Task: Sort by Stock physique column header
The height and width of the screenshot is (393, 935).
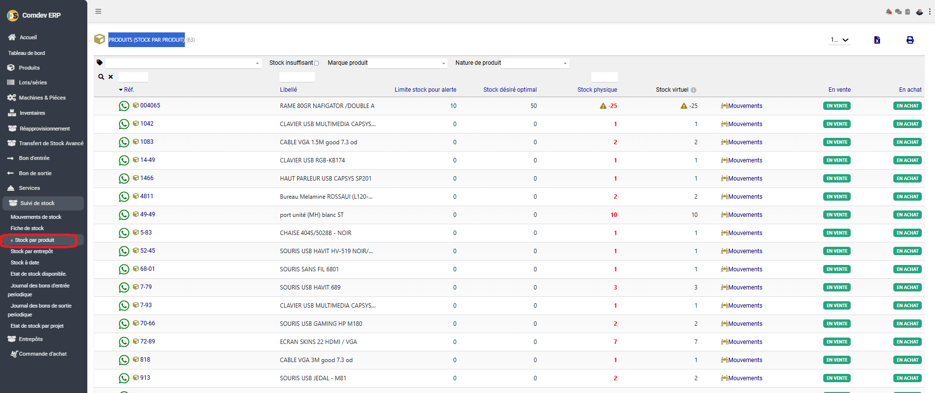Action: click(597, 90)
